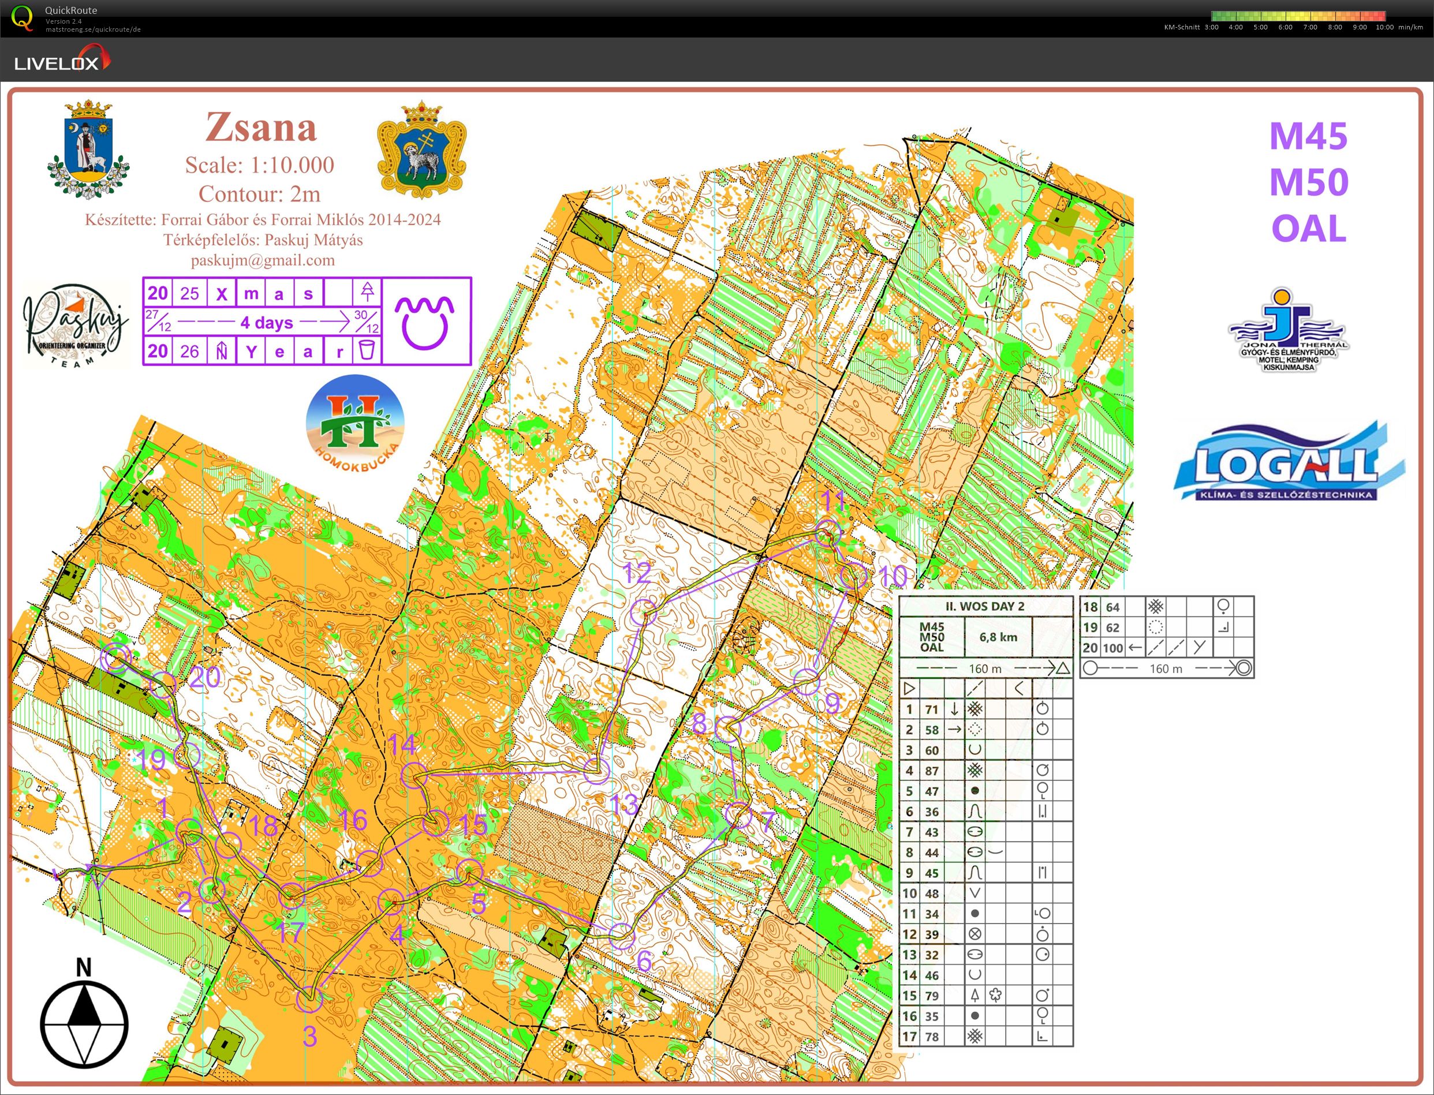Click the finish double circle on the map
Screen dimensions: 1434x1095
coord(115,657)
